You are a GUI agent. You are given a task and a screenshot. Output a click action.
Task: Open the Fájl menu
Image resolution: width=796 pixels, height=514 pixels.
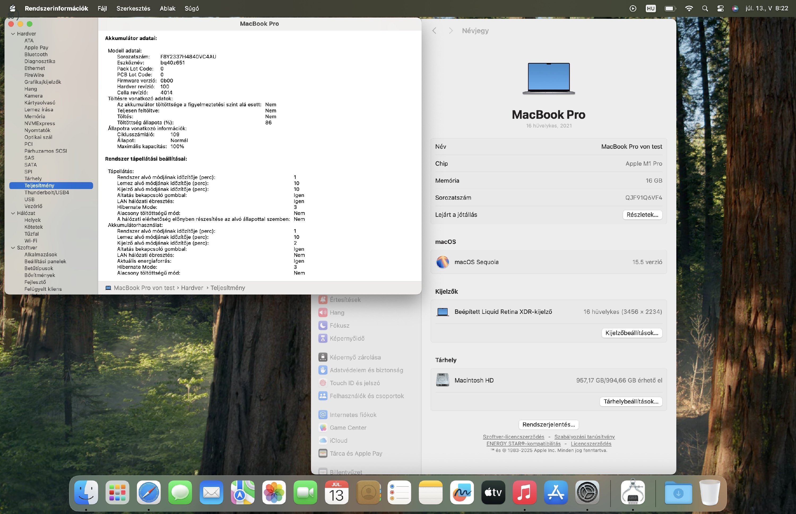102,8
